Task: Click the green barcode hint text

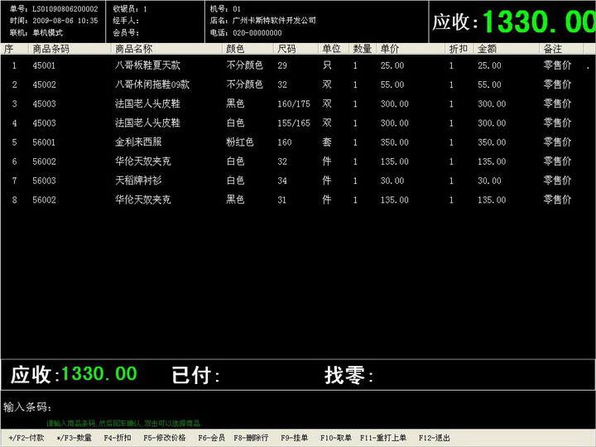Action: tap(124, 424)
